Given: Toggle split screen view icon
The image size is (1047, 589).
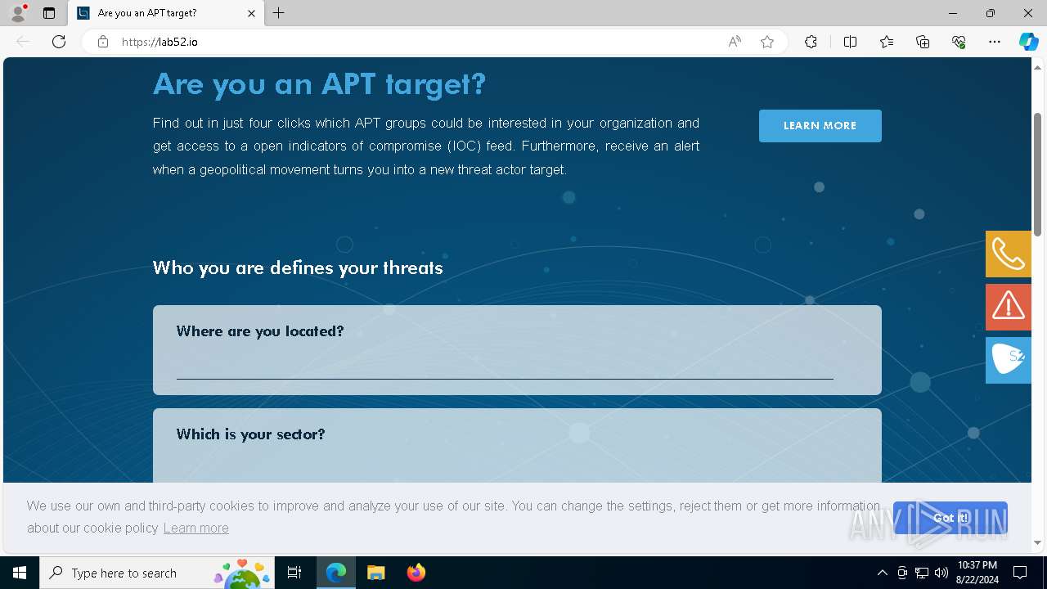Looking at the screenshot, I should coord(850,42).
